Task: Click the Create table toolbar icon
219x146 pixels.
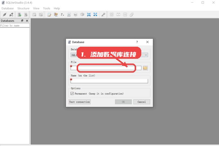Action: tap(34, 15)
